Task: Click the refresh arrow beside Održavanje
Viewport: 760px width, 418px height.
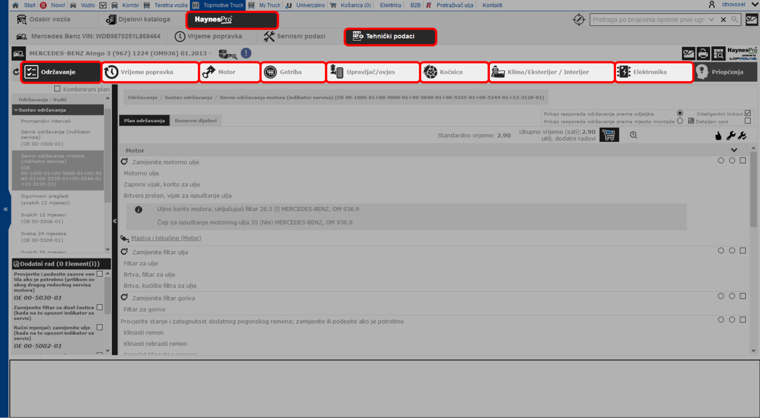Action: 16,72
